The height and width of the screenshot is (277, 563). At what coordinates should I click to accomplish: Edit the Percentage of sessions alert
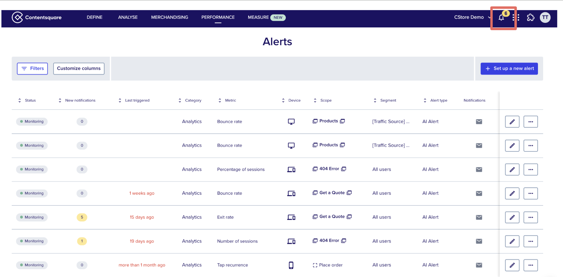(512, 169)
